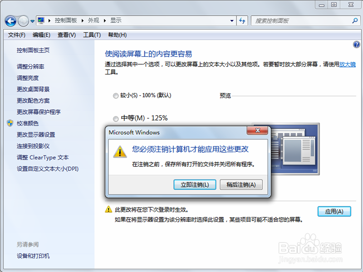Click 应用(A) button
The height and width of the screenshot is (272, 363).
pyautogui.click(x=334, y=211)
